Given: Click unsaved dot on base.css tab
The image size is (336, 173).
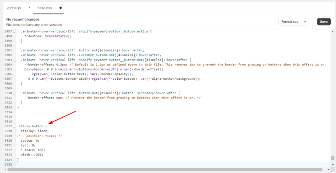Looking at the screenshot, I should tap(60, 8).
